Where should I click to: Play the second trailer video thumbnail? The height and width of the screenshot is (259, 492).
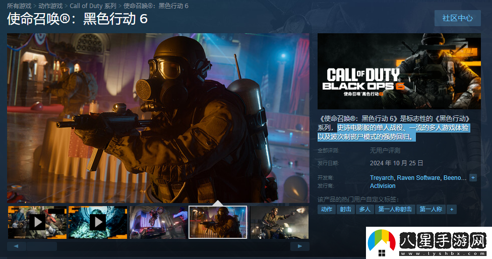[x=98, y=222]
